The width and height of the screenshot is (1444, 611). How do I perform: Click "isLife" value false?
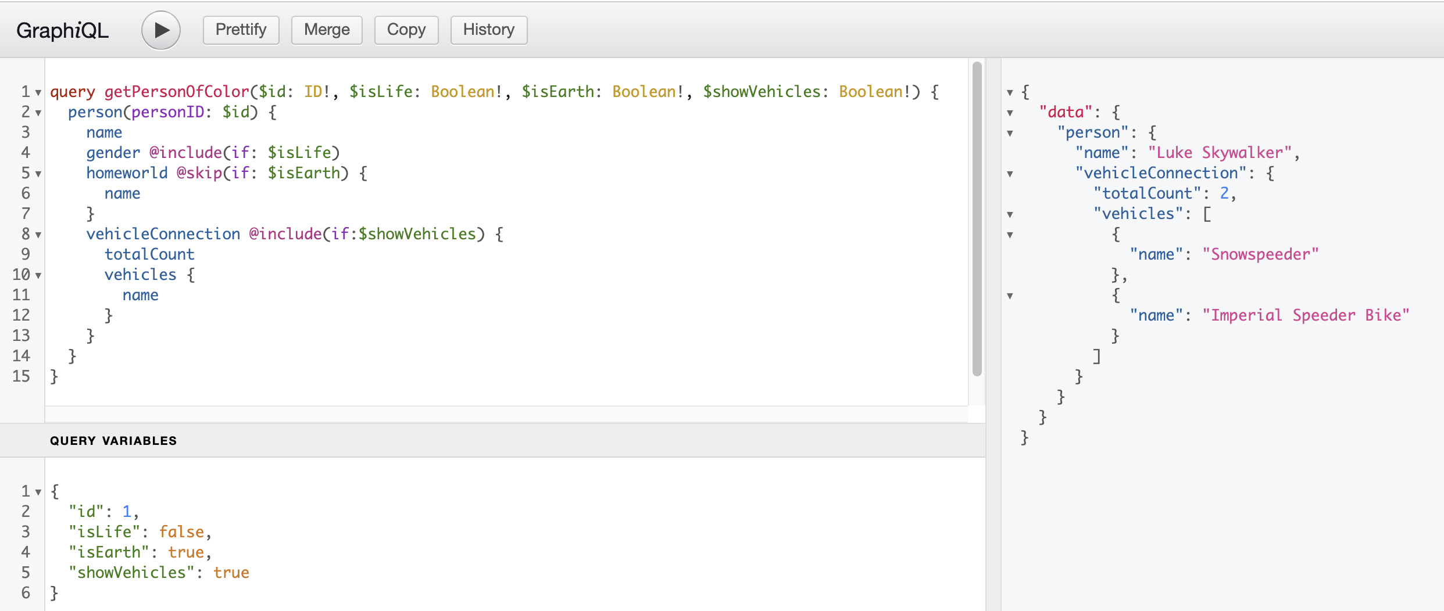pyautogui.click(x=181, y=532)
